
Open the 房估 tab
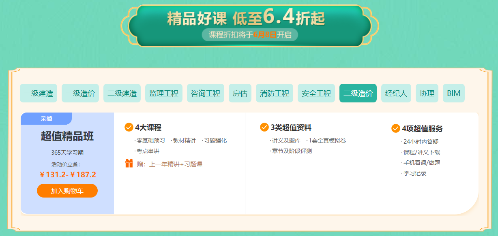(240, 93)
